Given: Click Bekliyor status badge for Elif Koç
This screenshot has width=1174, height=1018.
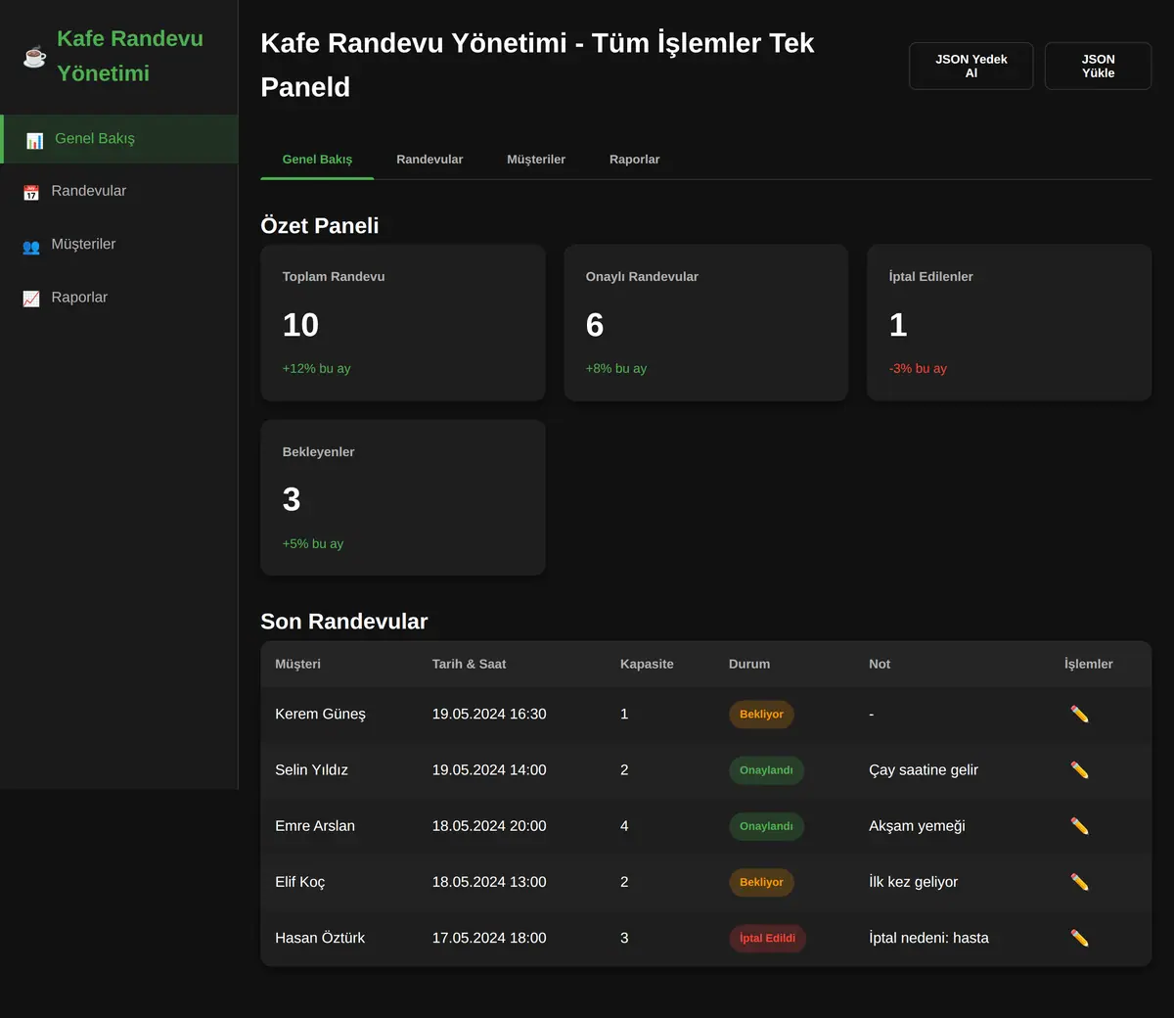Looking at the screenshot, I should pyautogui.click(x=761, y=882).
